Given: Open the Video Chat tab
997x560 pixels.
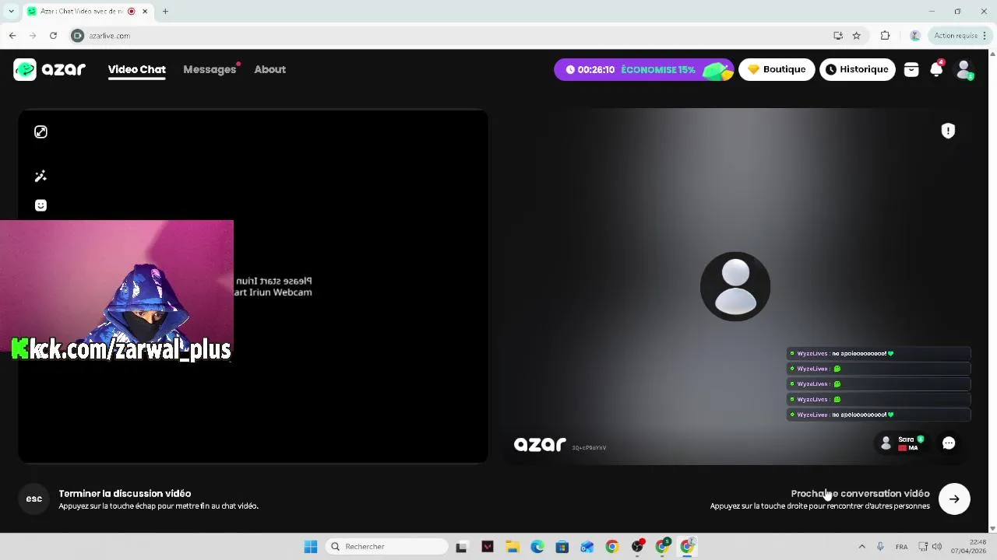Looking at the screenshot, I should [x=136, y=69].
